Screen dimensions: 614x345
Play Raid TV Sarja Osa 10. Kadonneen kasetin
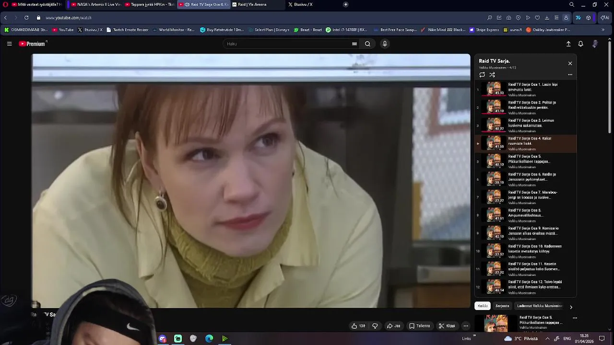pyautogui.click(x=525, y=251)
